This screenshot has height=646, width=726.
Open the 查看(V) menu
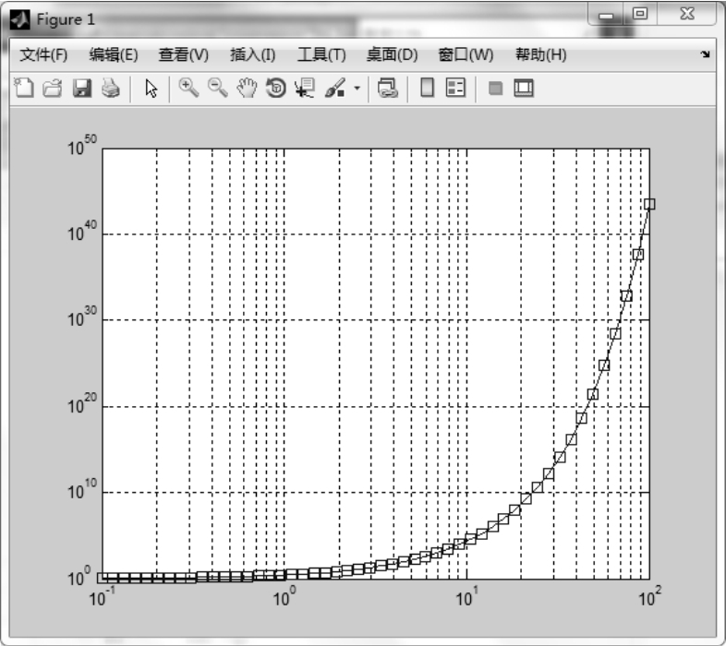click(184, 54)
